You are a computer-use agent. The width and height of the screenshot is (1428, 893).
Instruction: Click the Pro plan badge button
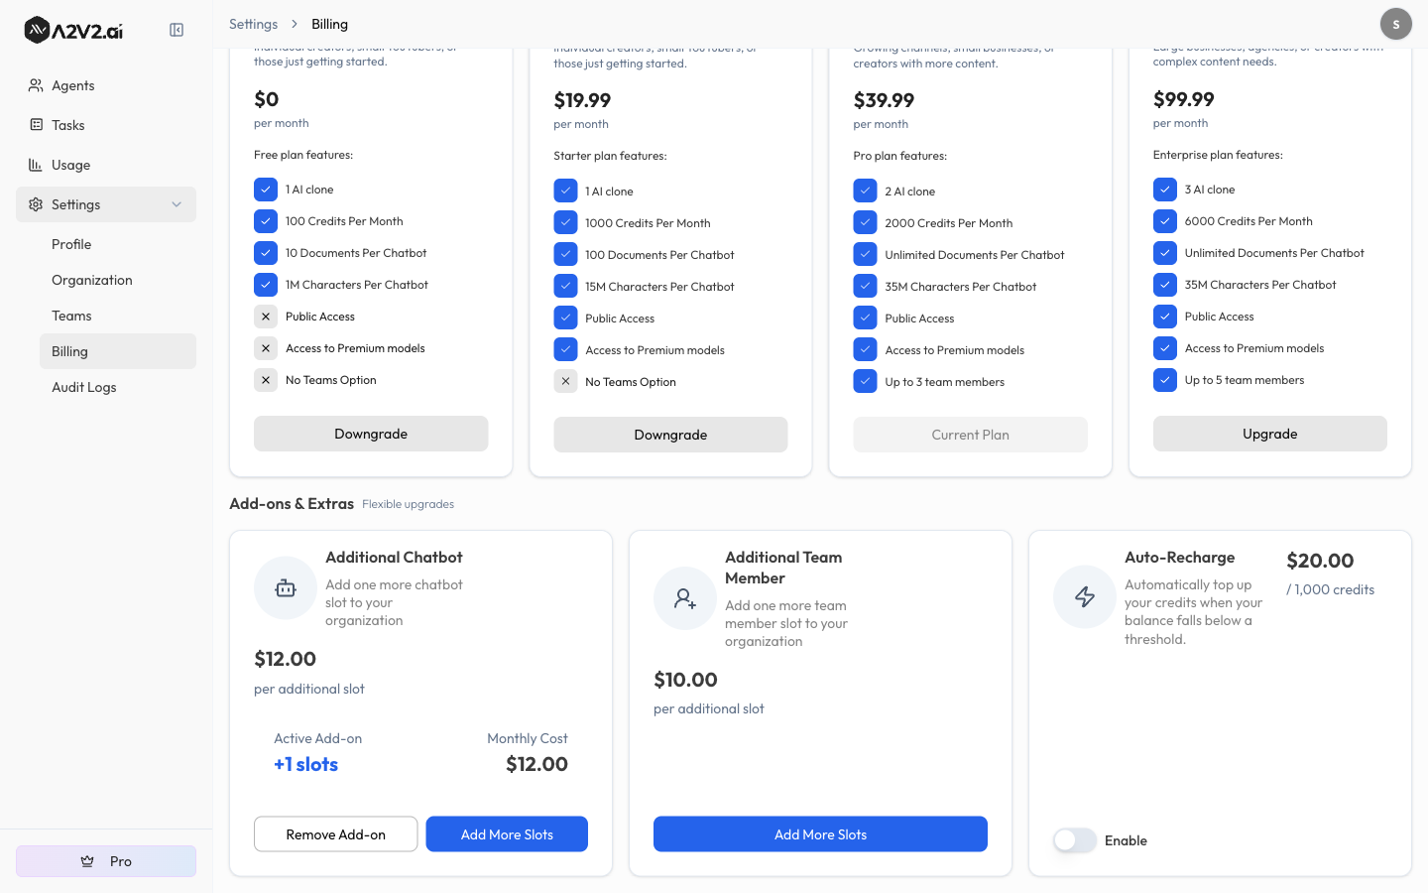click(x=106, y=861)
